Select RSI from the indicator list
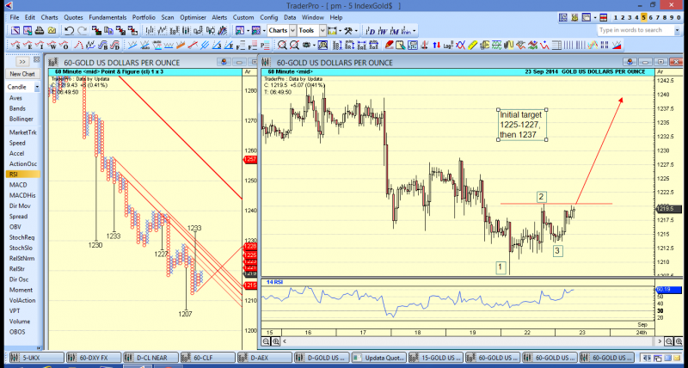Screen dimensions: 688x368 pos(14,174)
